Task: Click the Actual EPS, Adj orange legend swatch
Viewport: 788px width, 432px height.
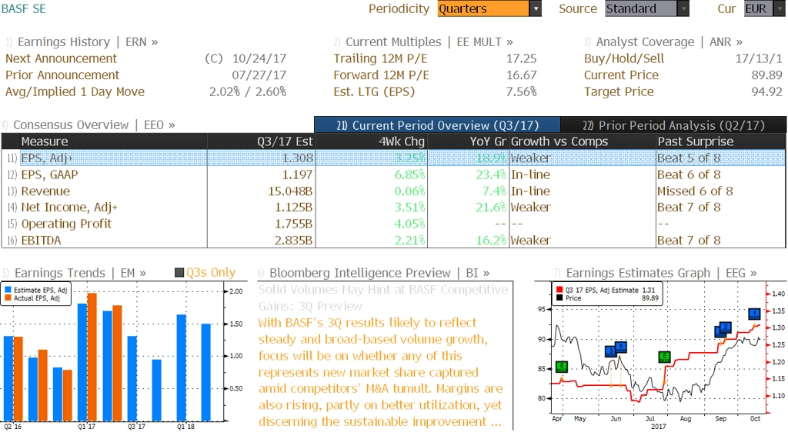Action: pyautogui.click(x=8, y=298)
